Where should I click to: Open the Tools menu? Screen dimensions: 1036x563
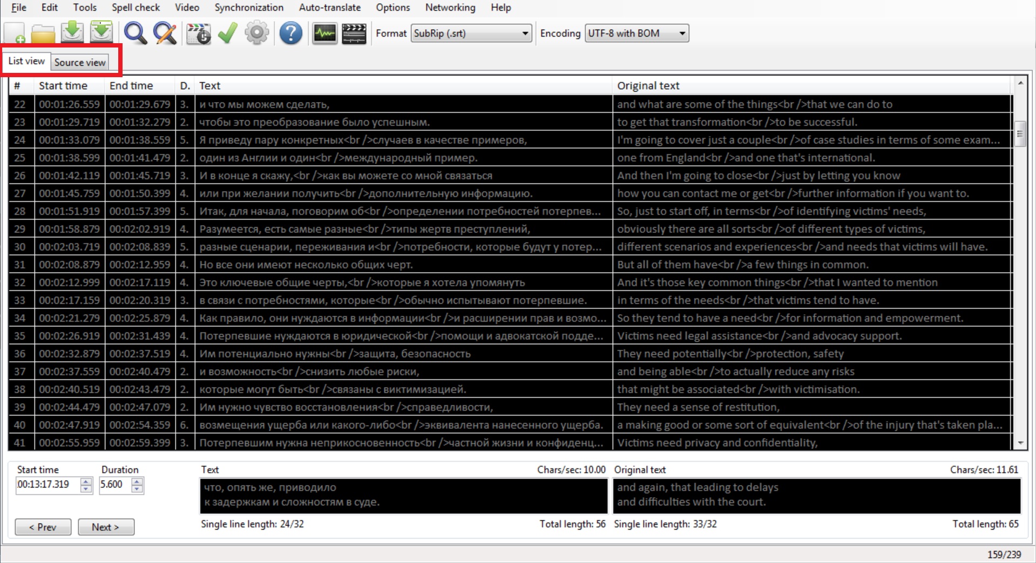[85, 8]
